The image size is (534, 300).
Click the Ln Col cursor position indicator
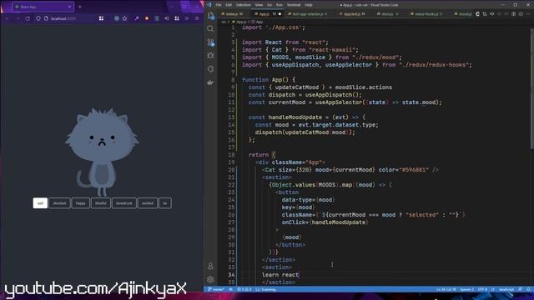tap(446, 289)
